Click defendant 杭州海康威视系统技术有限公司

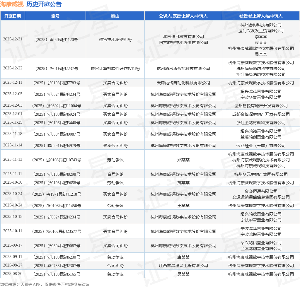click(x=261, y=160)
